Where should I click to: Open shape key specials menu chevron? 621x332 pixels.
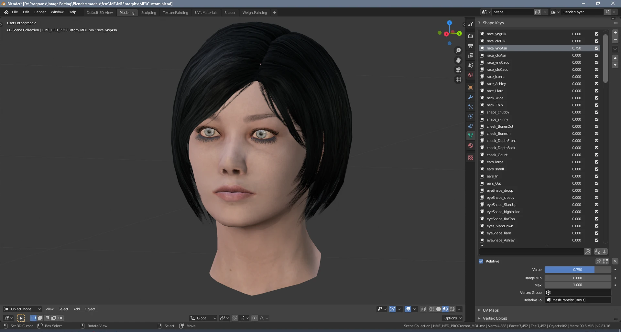615,49
